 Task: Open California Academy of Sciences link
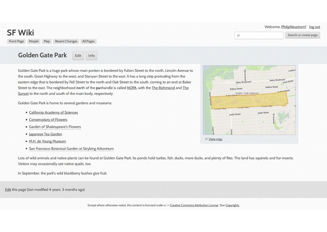[53, 112]
